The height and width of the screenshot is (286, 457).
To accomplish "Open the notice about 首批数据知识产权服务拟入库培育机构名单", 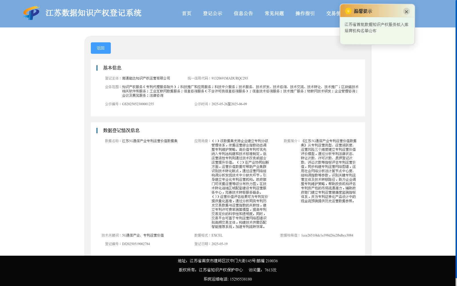I will [376, 28].
